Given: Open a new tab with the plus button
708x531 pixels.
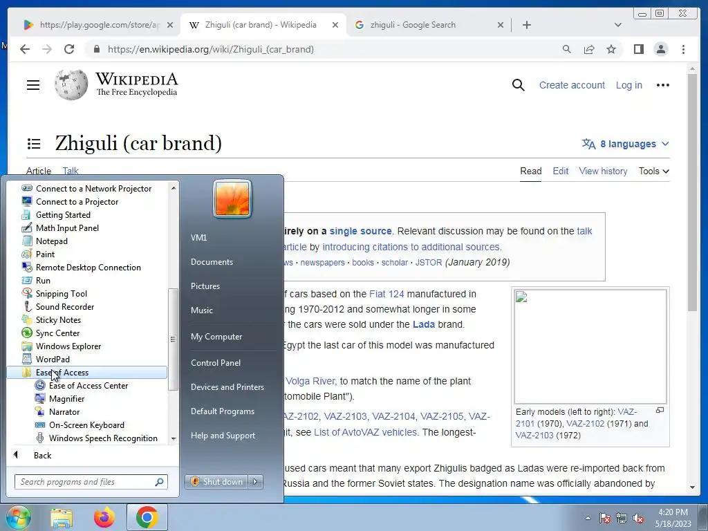Looking at the screenshot, I should 526,25.
